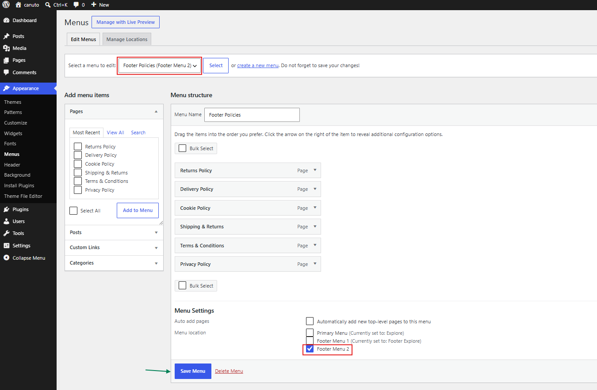Select the Edit Menus tab

(x=83, y=39)
